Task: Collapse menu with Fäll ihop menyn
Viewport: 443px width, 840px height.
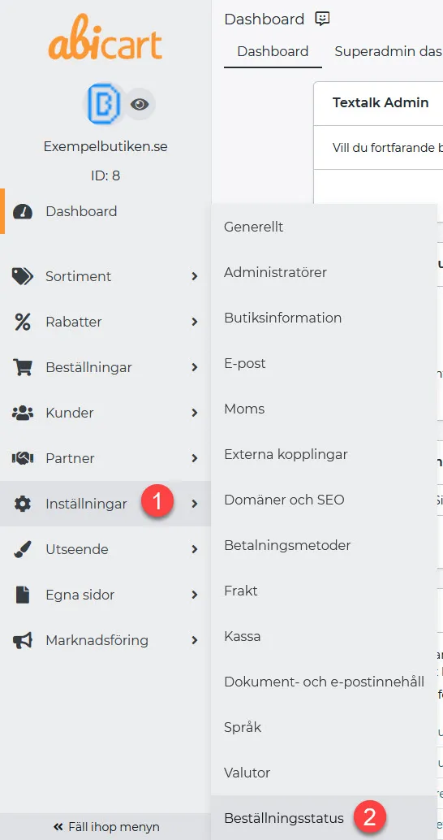Action: tap(106, 827)
